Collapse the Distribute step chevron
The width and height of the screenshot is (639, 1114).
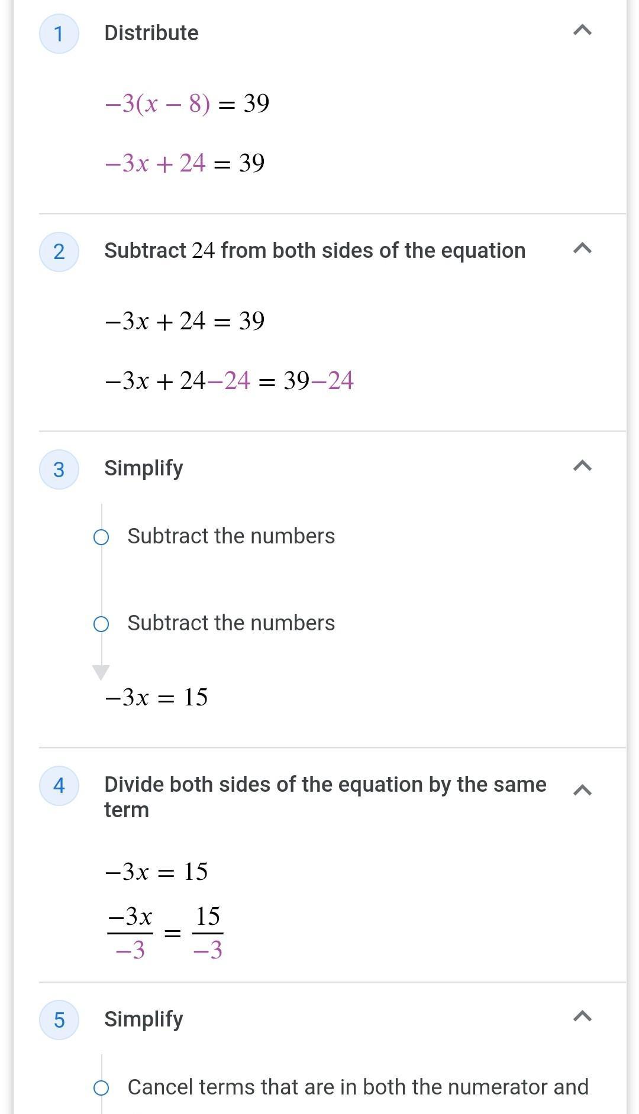pyautogui.click(x=582, y=30)
